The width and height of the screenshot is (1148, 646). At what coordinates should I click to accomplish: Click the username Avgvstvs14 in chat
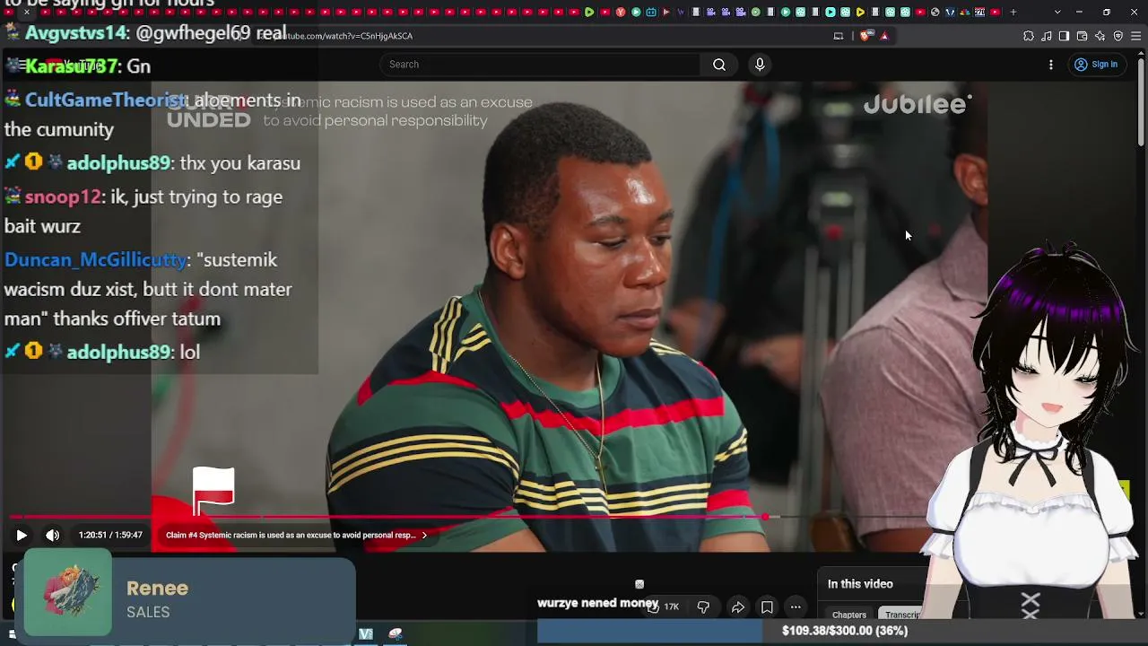click(76, 33)
